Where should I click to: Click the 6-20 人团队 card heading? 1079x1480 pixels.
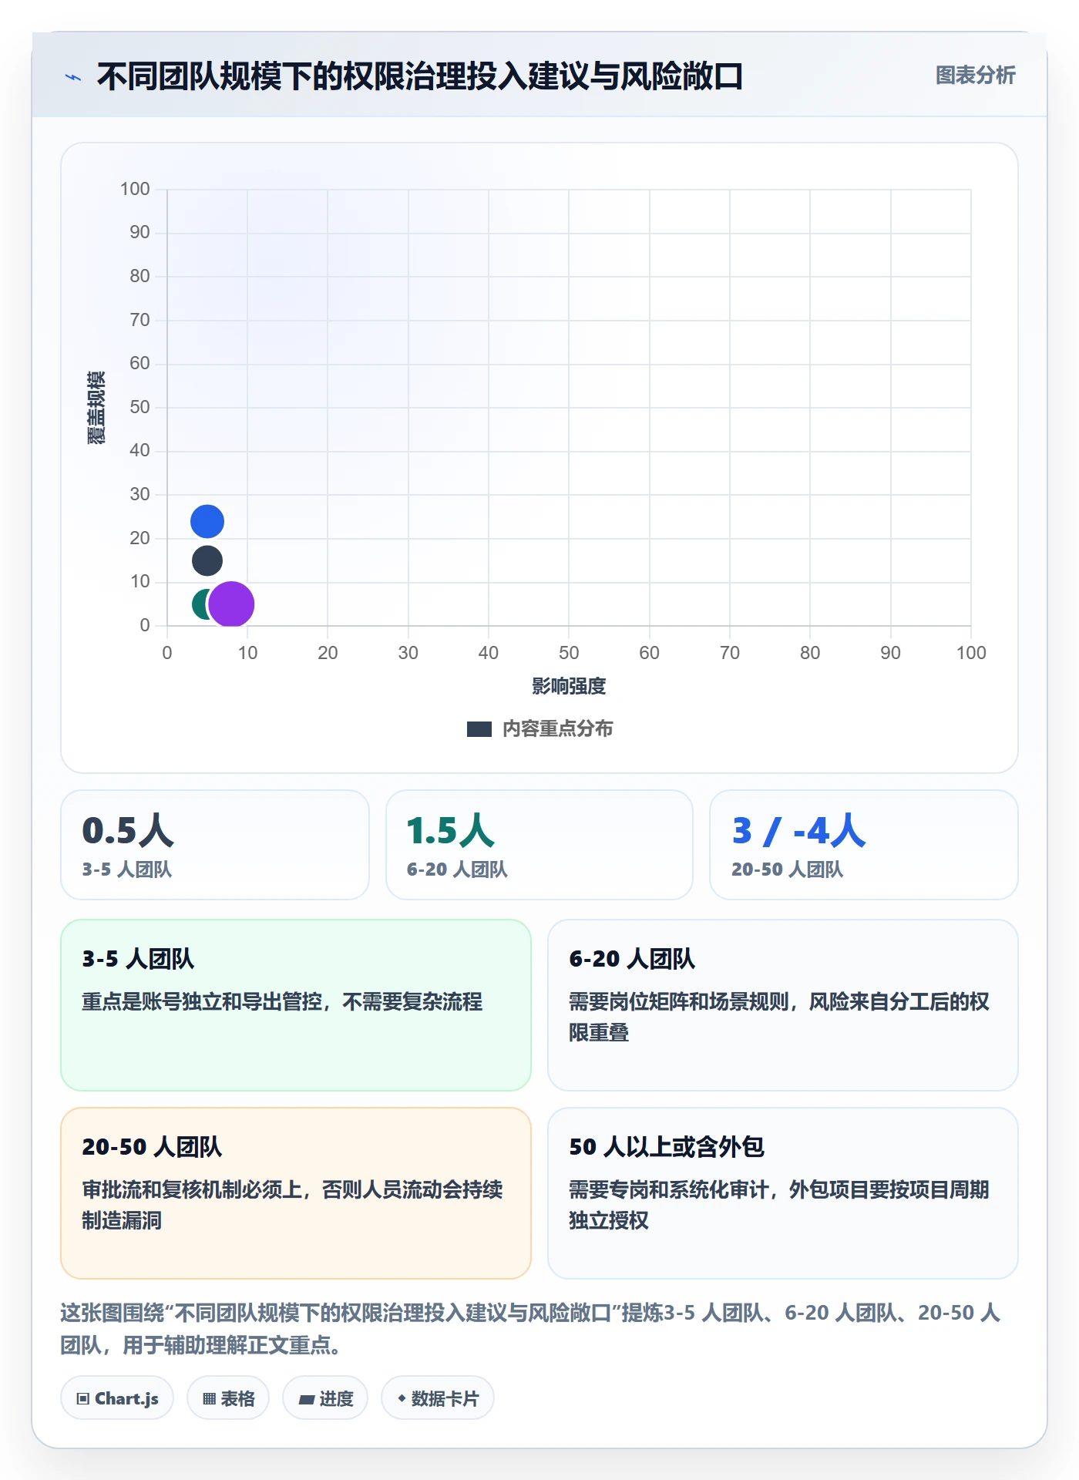632,959
